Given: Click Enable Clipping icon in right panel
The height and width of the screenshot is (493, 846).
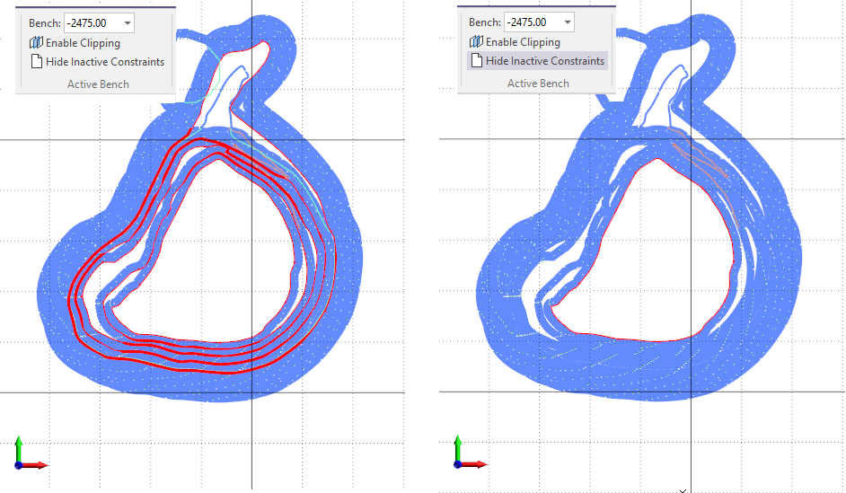Looking at the screenshot, I should click(x=476, y=41).
